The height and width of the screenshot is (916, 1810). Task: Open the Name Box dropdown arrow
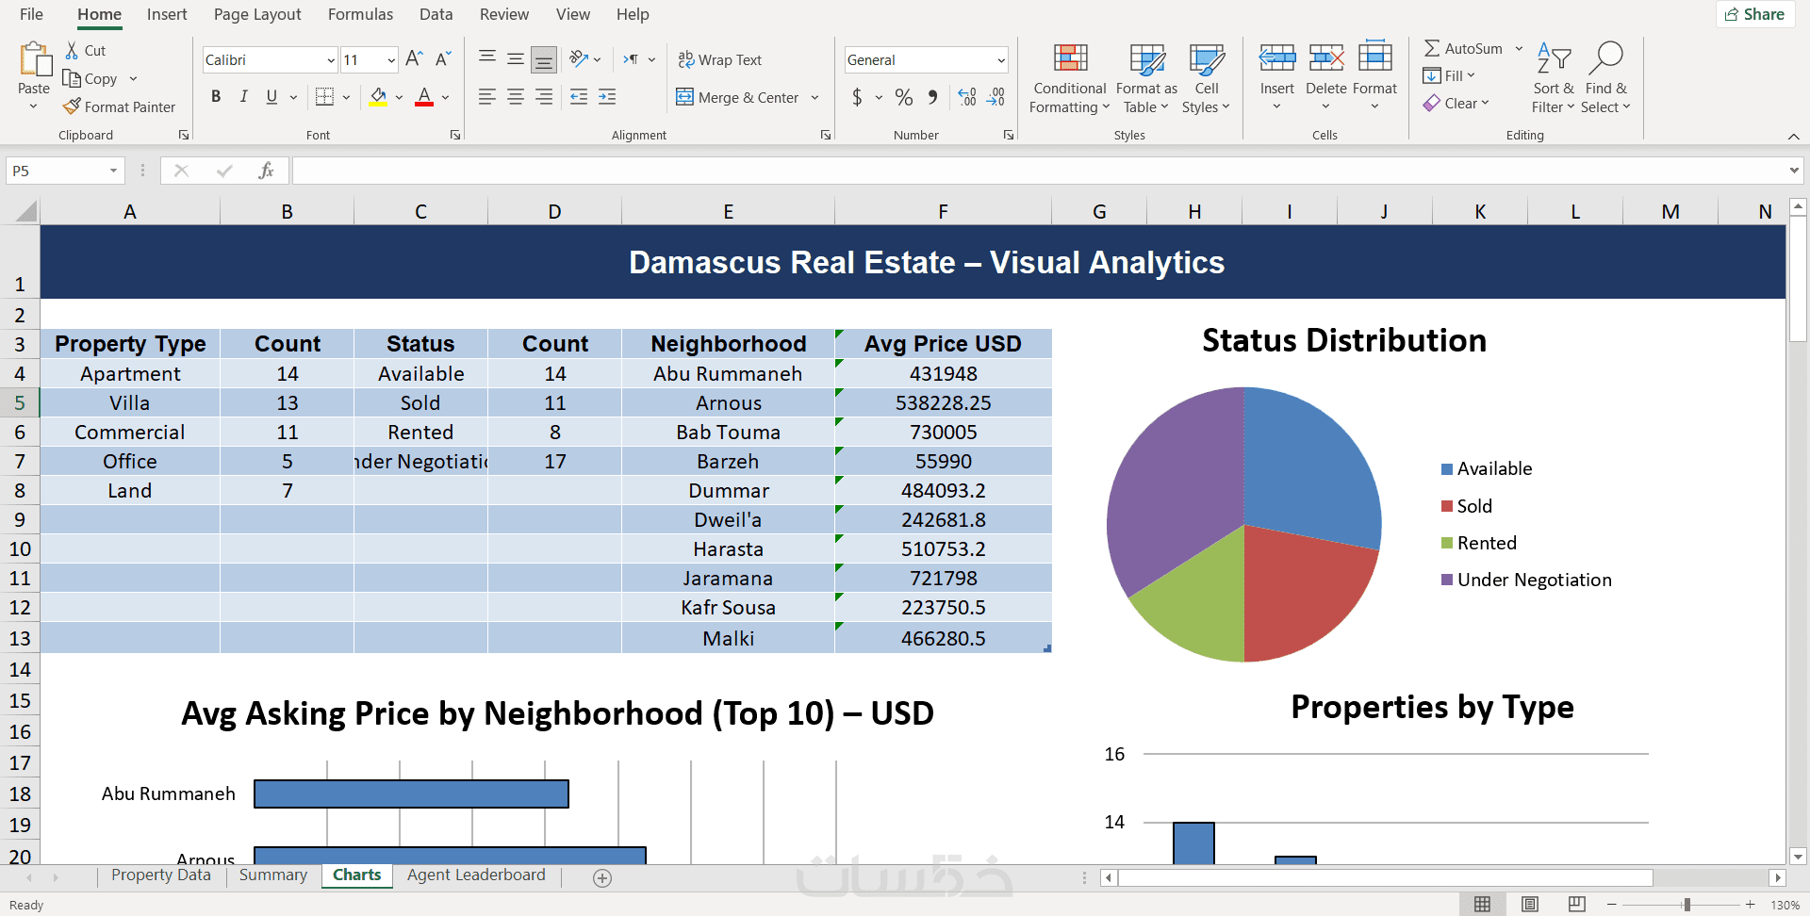click(113, 171)
